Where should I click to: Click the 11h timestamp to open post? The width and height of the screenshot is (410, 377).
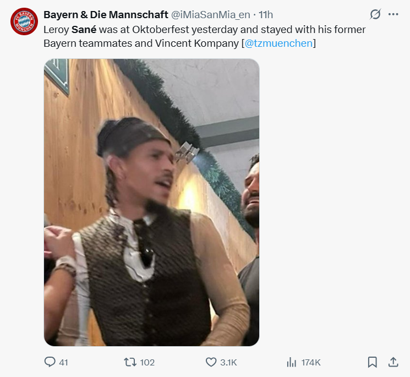266,14
